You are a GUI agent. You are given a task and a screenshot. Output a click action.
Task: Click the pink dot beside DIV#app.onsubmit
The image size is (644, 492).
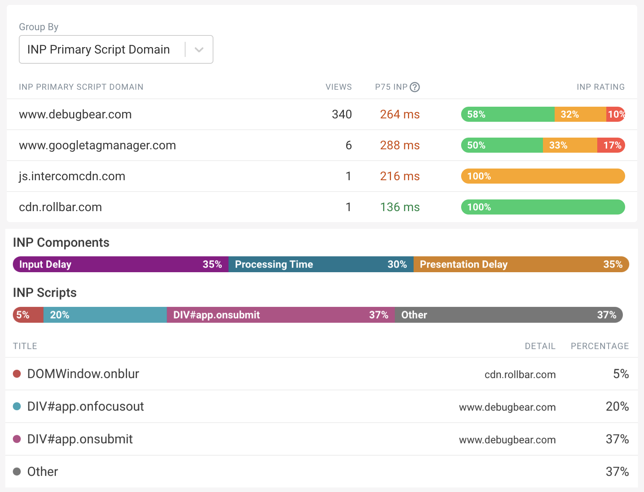[17, 439]
